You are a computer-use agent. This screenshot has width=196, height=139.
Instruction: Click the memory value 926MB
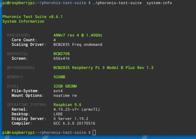59,77
